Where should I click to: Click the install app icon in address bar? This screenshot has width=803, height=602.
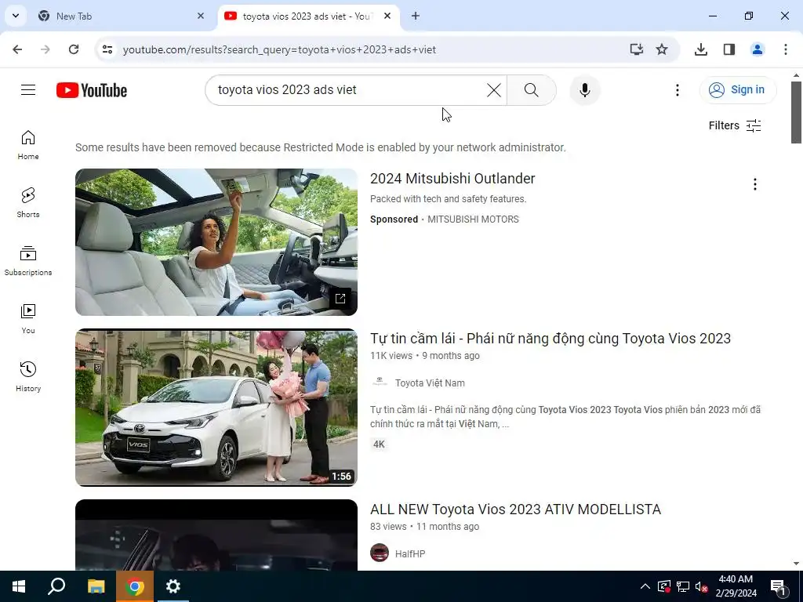coord(637,49)
